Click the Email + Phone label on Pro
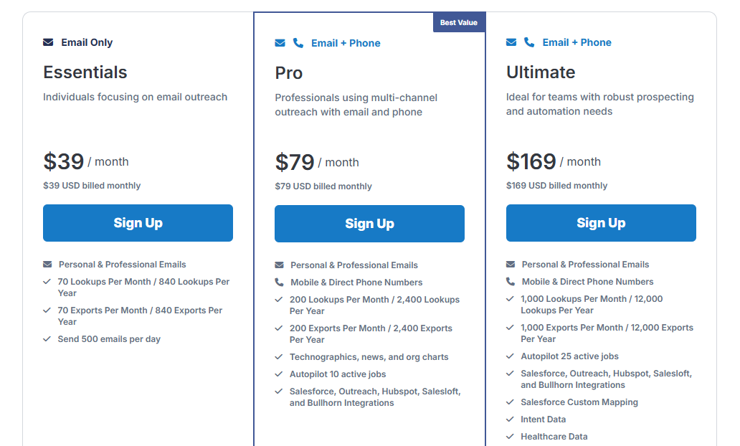Screen dimensions: 740x446 pyautogui.click(x=346, y=43)
